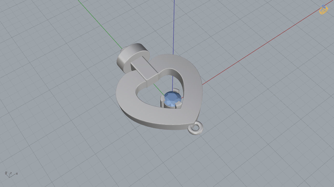
Task: Select the blue round gemstone
Action: pos(173,99)
